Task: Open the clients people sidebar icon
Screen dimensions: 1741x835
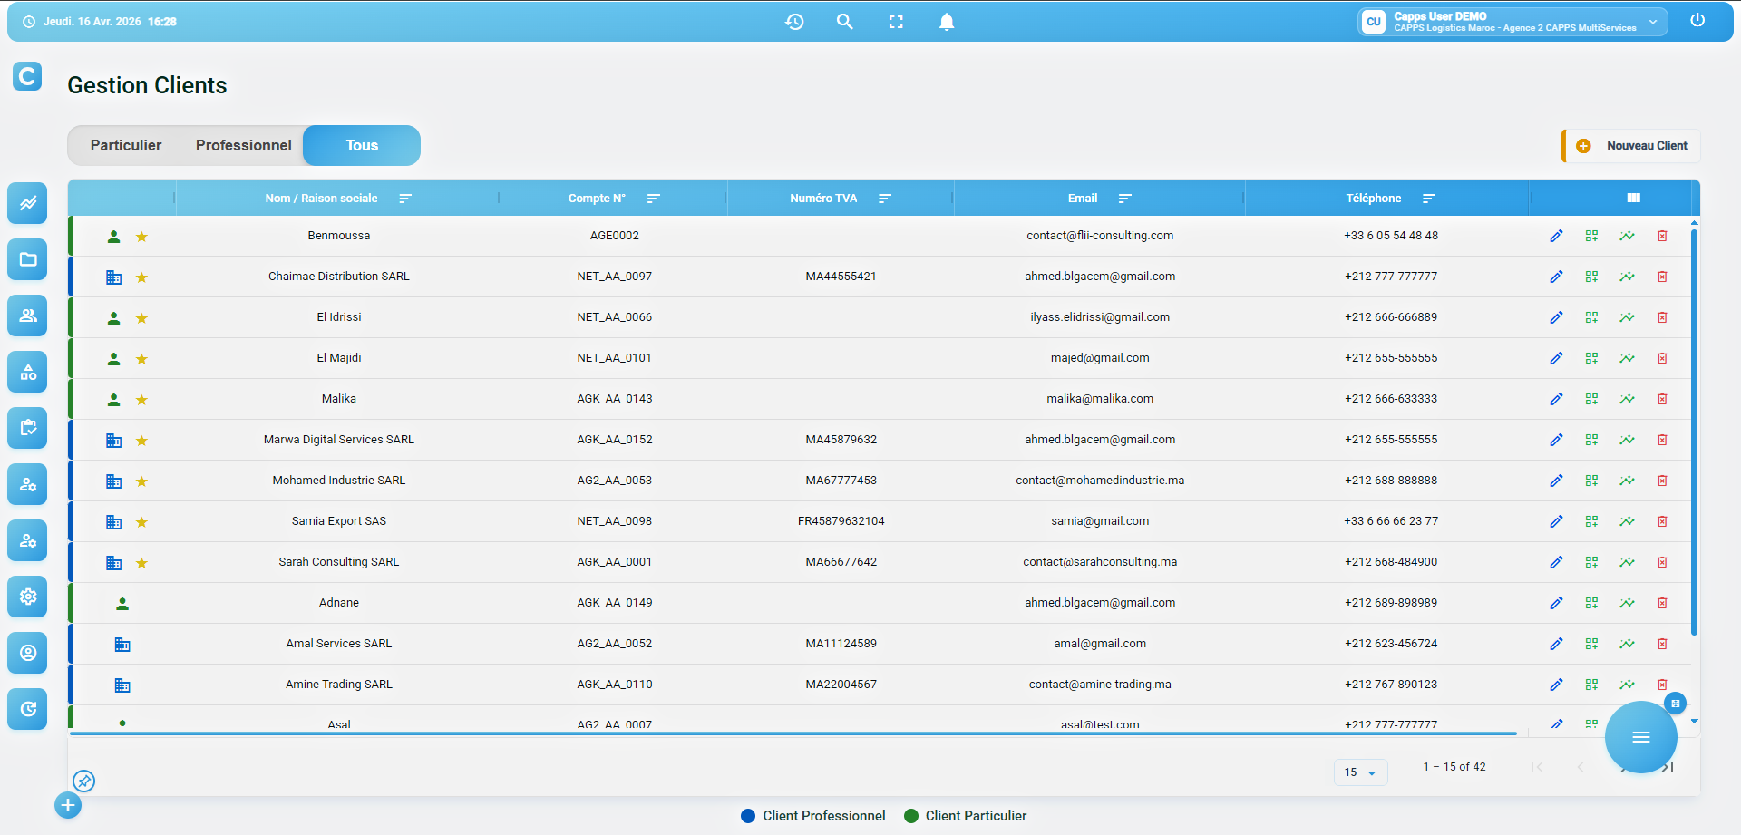Action: pos(28,316)
